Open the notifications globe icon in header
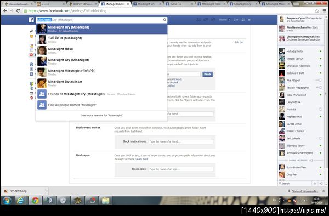329x216 pixels. point(213,20)
